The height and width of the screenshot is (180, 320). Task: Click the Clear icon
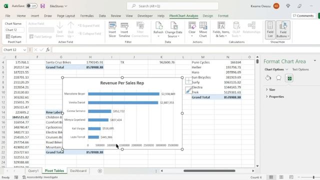pyautogui.click(x=192, y=25)
